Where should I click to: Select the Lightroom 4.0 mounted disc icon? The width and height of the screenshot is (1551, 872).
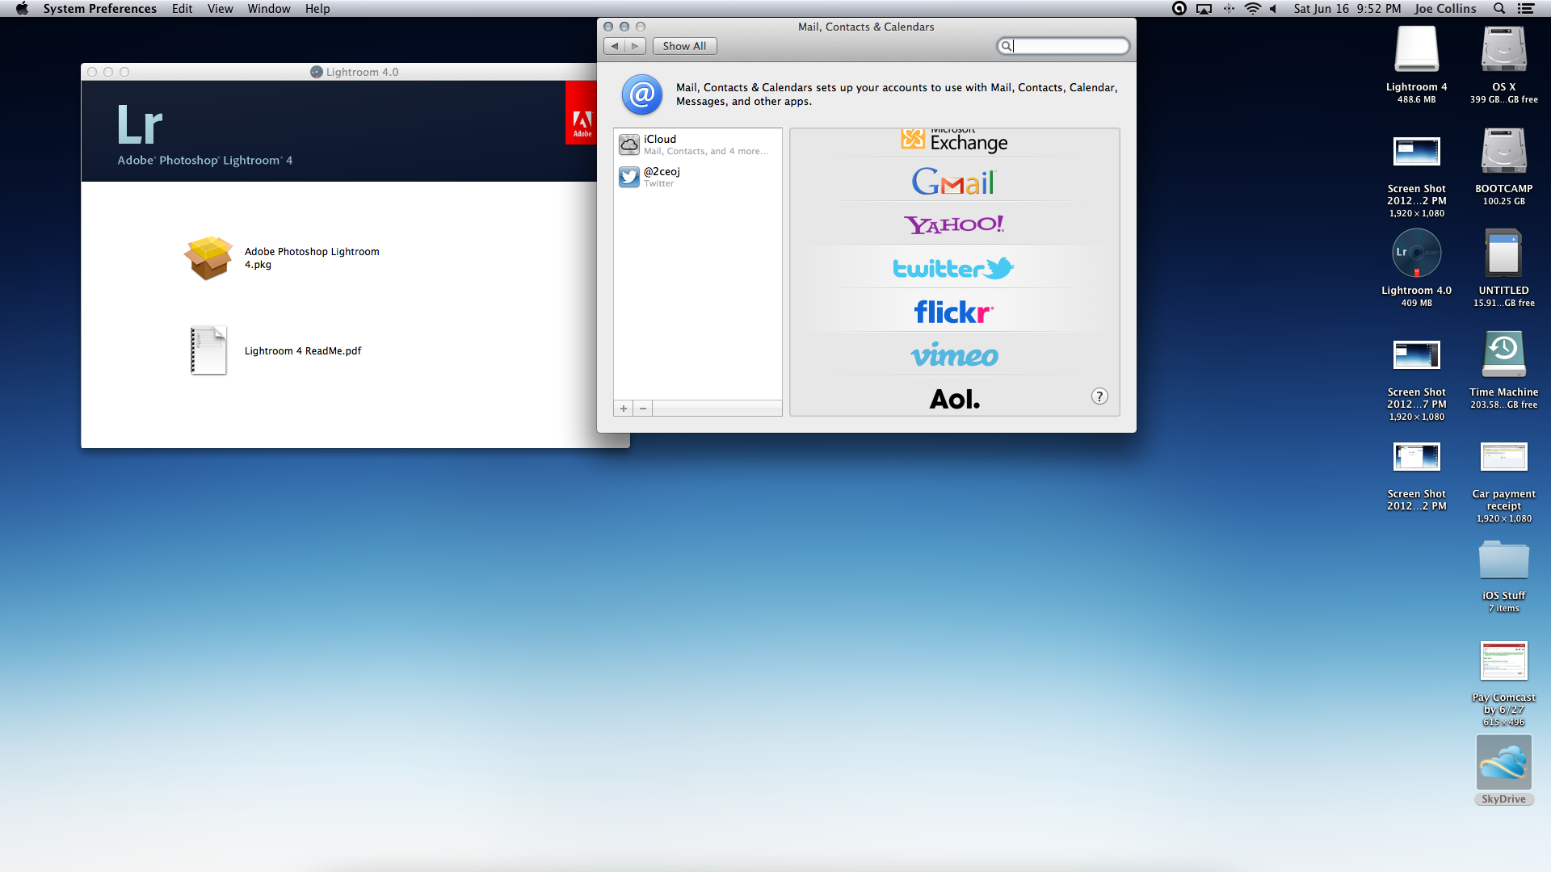coord(1416,254)
